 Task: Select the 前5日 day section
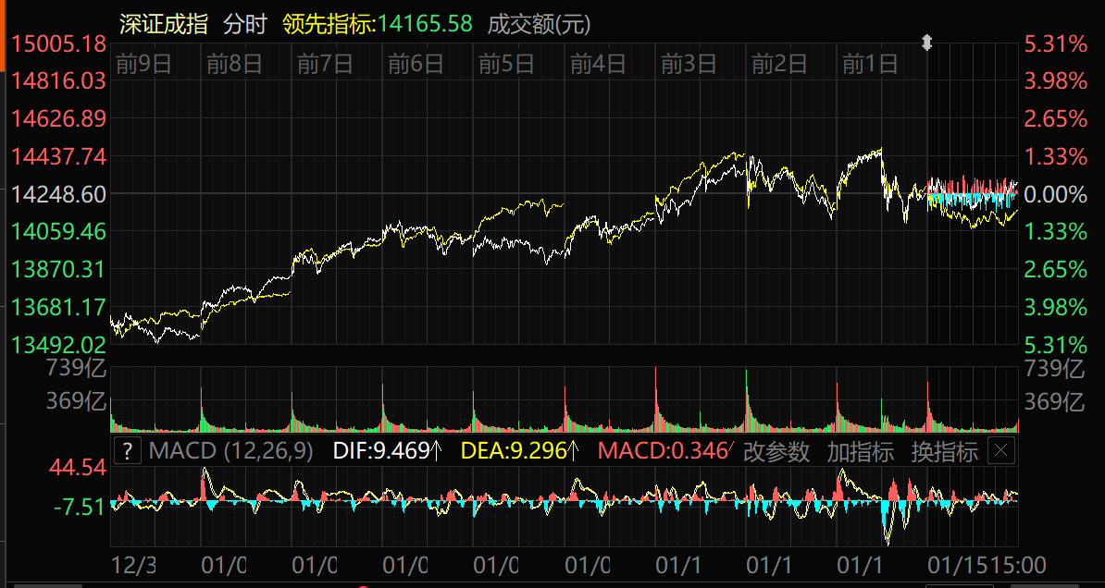(507, 64)
